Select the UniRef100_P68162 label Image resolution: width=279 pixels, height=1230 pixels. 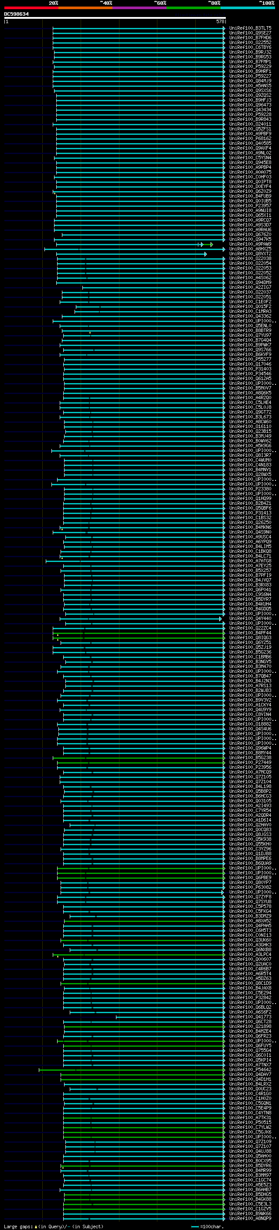250,138
